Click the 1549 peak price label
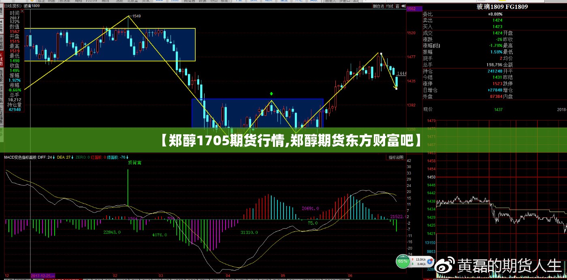567x280 pixels. tap(136, 16)
